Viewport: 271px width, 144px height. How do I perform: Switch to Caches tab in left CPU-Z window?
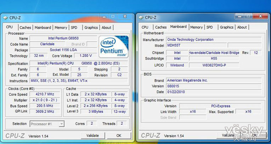point(25,28)
